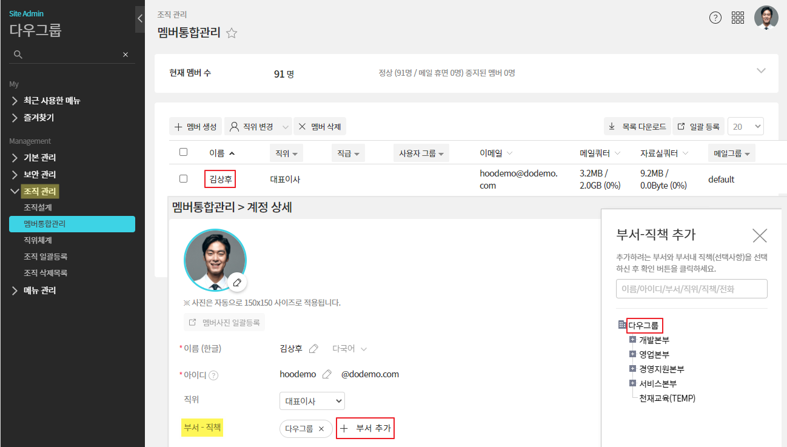Click the 부서 추가 button

coord(366,429)
